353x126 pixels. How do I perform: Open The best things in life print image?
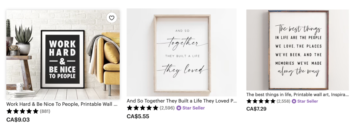click(x=297, y=50)
